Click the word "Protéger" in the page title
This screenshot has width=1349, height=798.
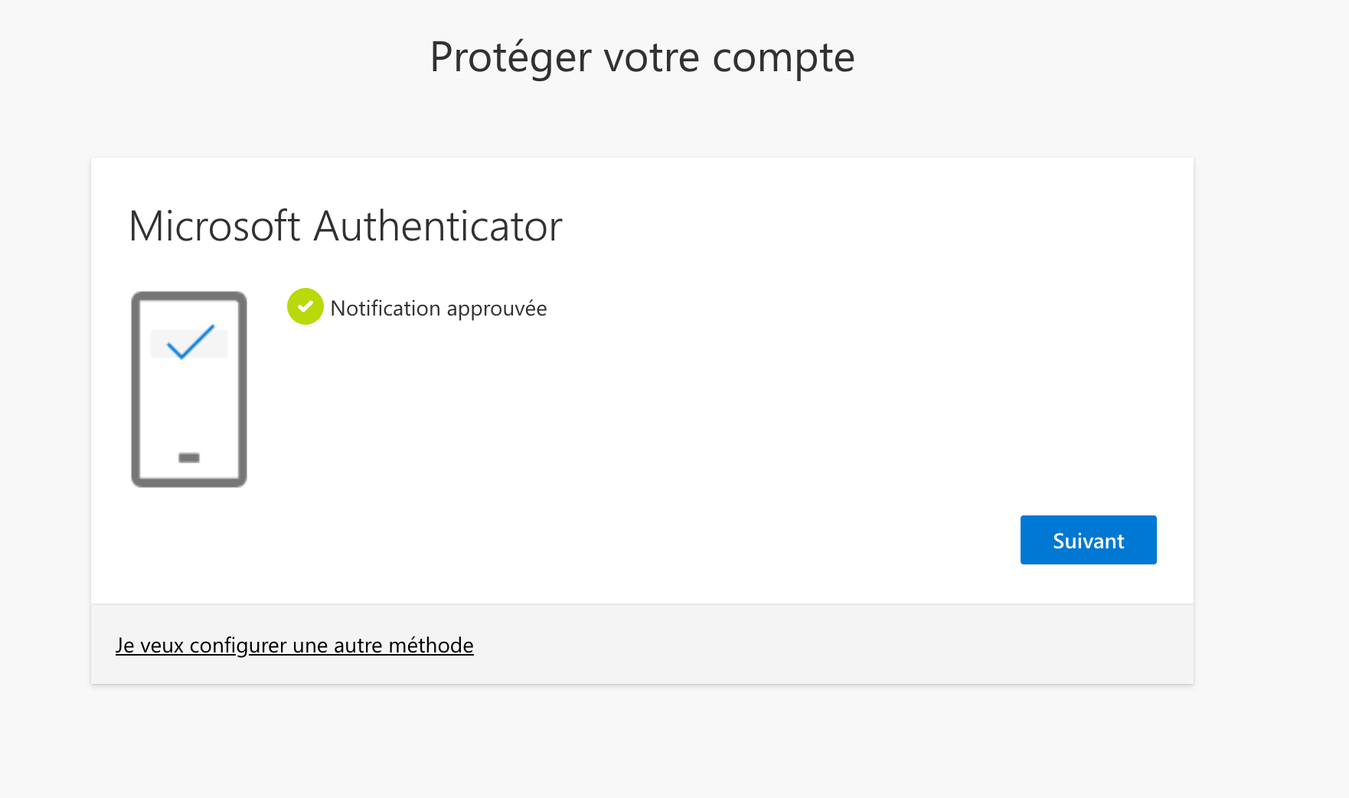tap(511, 58)
